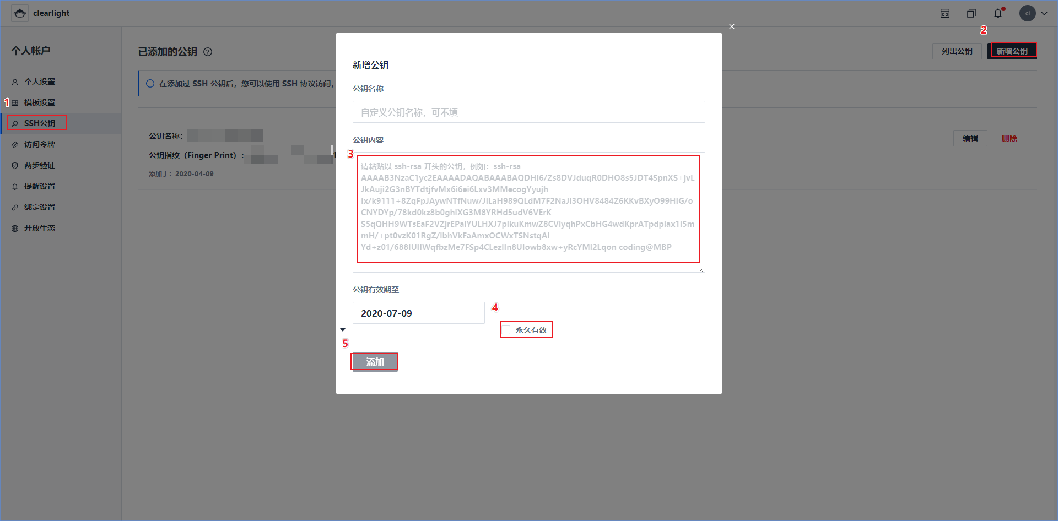Open the workspace panel icon in top bar
The width and height of the screenshot is (1058, 521).
(945, 13)
